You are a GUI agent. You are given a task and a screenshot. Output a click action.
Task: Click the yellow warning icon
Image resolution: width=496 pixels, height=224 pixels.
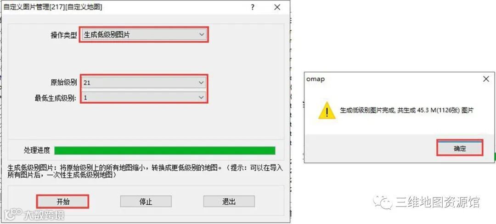(x=327, y=110)
